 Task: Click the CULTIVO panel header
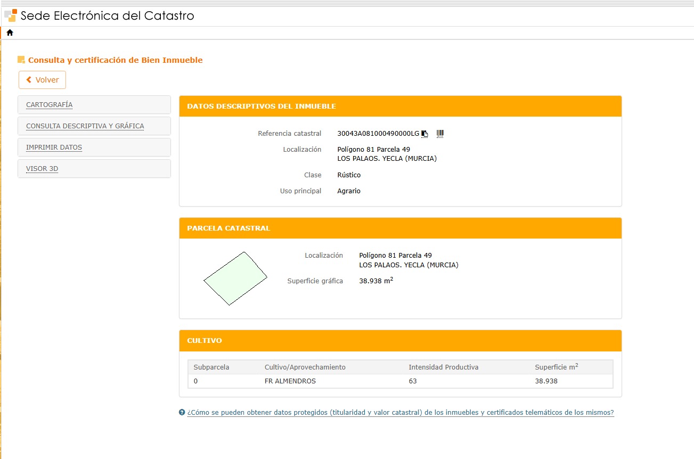click(401, 341)
